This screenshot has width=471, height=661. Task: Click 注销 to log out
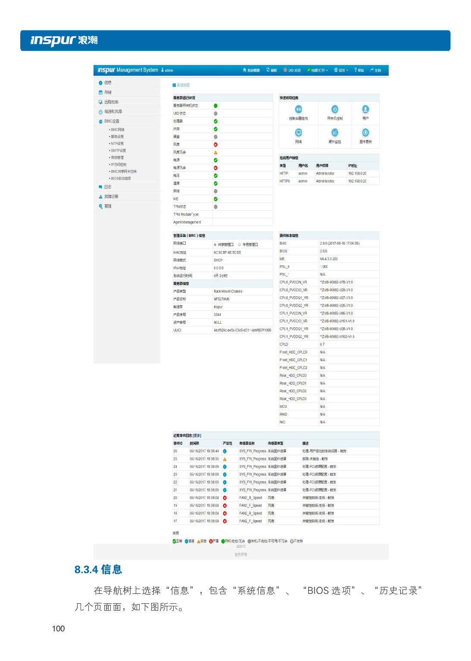point(375,70)
